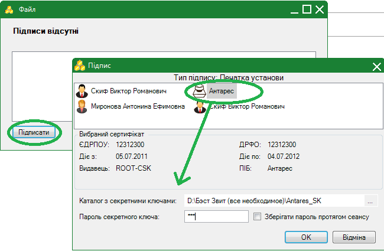Enable Зберігати пароль протягом сеансу checkbox
This screenshot has width=384, height=251.
tap(257, 217)
